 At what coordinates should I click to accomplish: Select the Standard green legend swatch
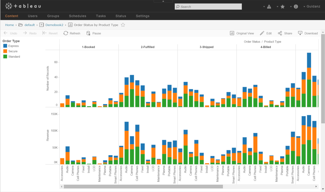(5, 57)
